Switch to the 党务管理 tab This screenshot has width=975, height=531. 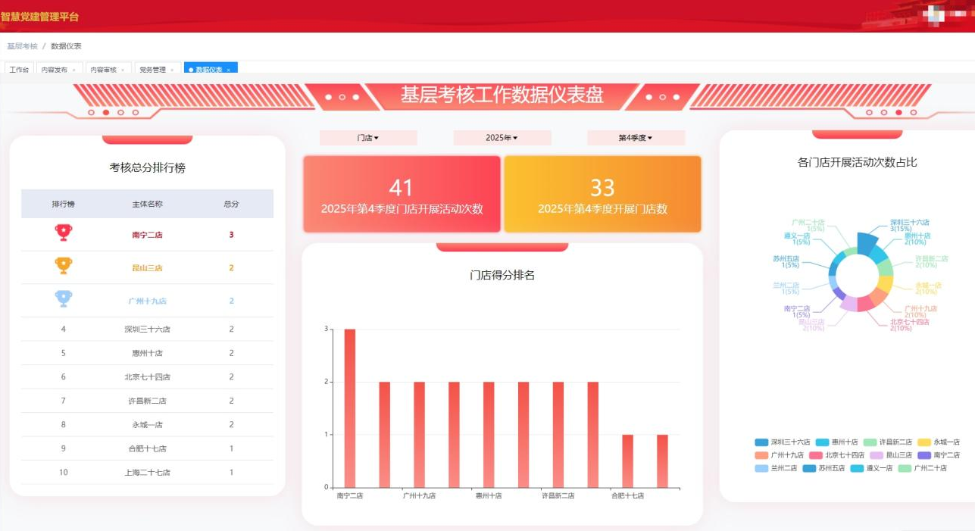click(x=152, y=70)
